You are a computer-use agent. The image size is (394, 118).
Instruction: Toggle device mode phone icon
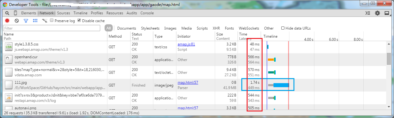click(15, 13)
